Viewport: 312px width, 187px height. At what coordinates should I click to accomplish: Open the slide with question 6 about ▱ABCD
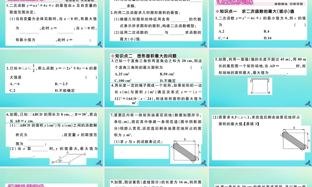[51, 137]
